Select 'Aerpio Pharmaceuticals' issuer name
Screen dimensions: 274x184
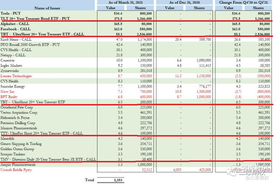18,165
